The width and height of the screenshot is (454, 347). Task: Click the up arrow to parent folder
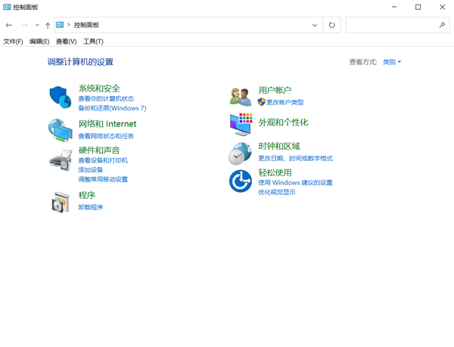pyautogui.click(x=48, y=26)
